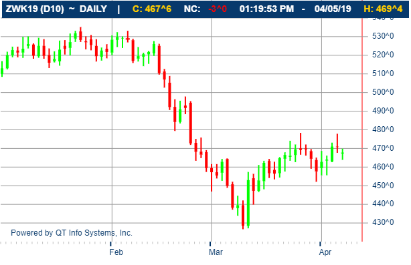This screenshot has width=411, height=265.
Task: Click the Feb month label on time axis
Action: (116, 252)
